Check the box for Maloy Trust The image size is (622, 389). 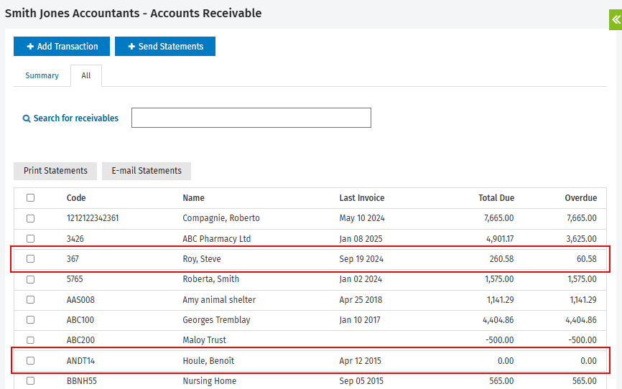click(x=31, y=340)
